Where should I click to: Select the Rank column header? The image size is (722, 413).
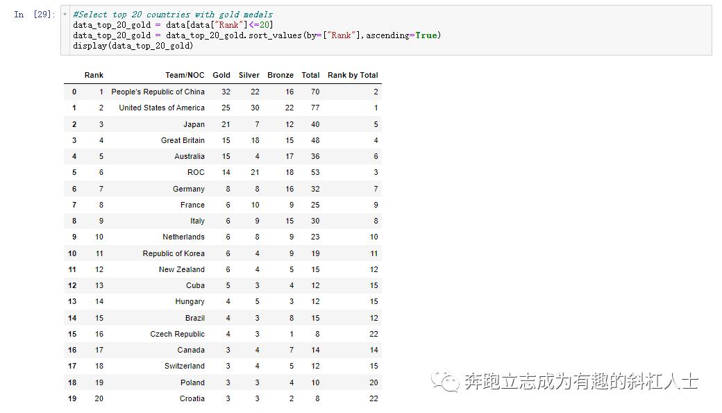94,75
